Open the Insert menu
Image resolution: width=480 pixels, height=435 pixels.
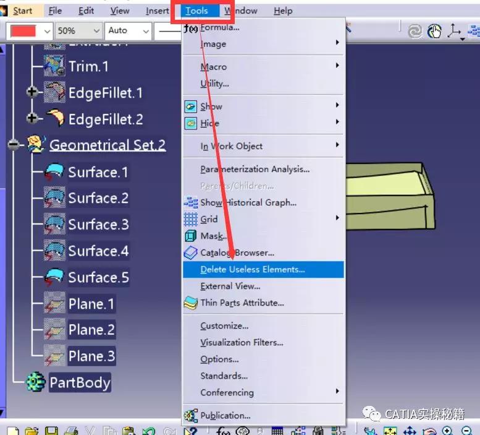pyautogui.click(x=157, y=11)
